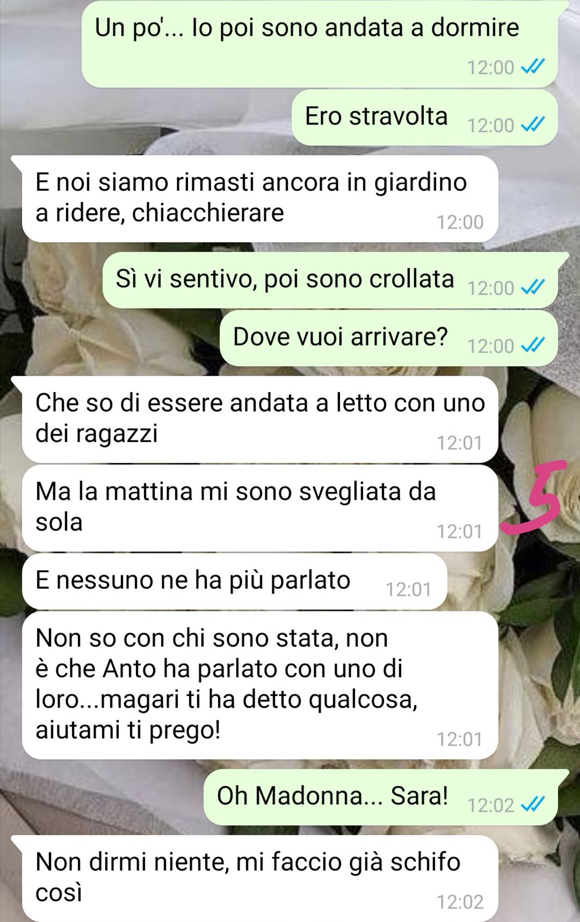580x922 pixels.
Task: Tap 12:02 timestamp on 'mi faccio già schifo'
Action: 460,902
